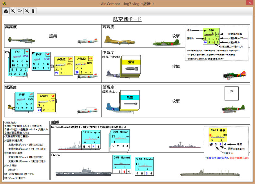255x184 pixels.
Task: Click the 魚雷 torpedo card stack
Action: click(x=130, y=100)
